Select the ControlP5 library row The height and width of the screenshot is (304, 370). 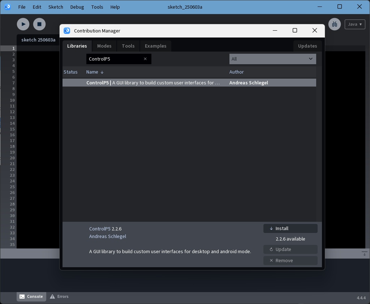(189, 83)
